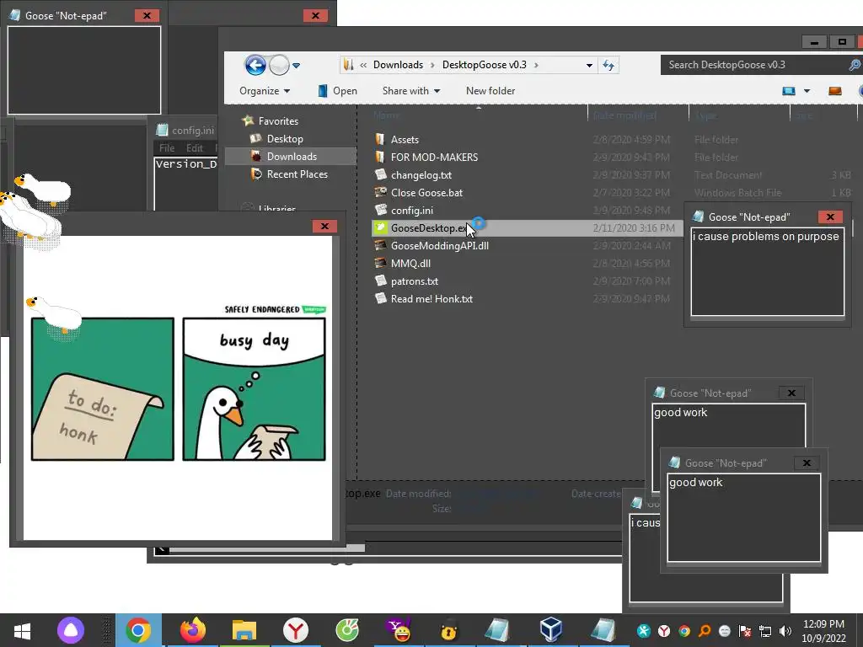This screenshot has width=863, height=647.
Task: Select the DesktopGoose v0.3 breadcrumb segment
Action: (485, 65)
